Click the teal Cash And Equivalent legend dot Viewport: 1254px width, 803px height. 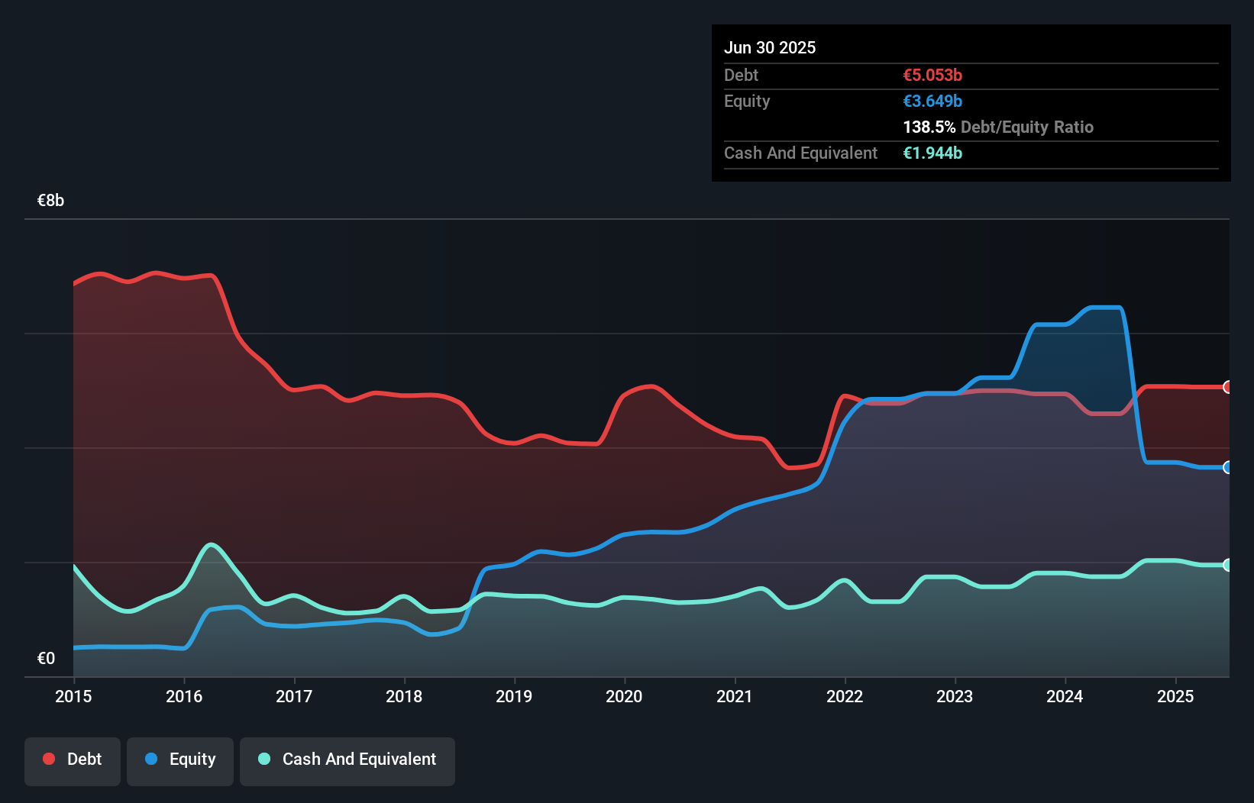(x=263, y=759)
